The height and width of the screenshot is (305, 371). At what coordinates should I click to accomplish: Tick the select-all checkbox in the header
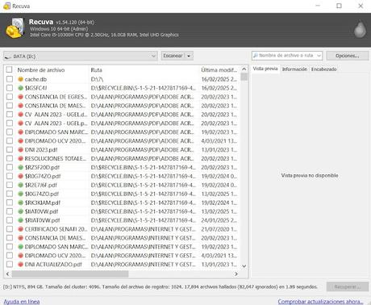pos(10,69)
